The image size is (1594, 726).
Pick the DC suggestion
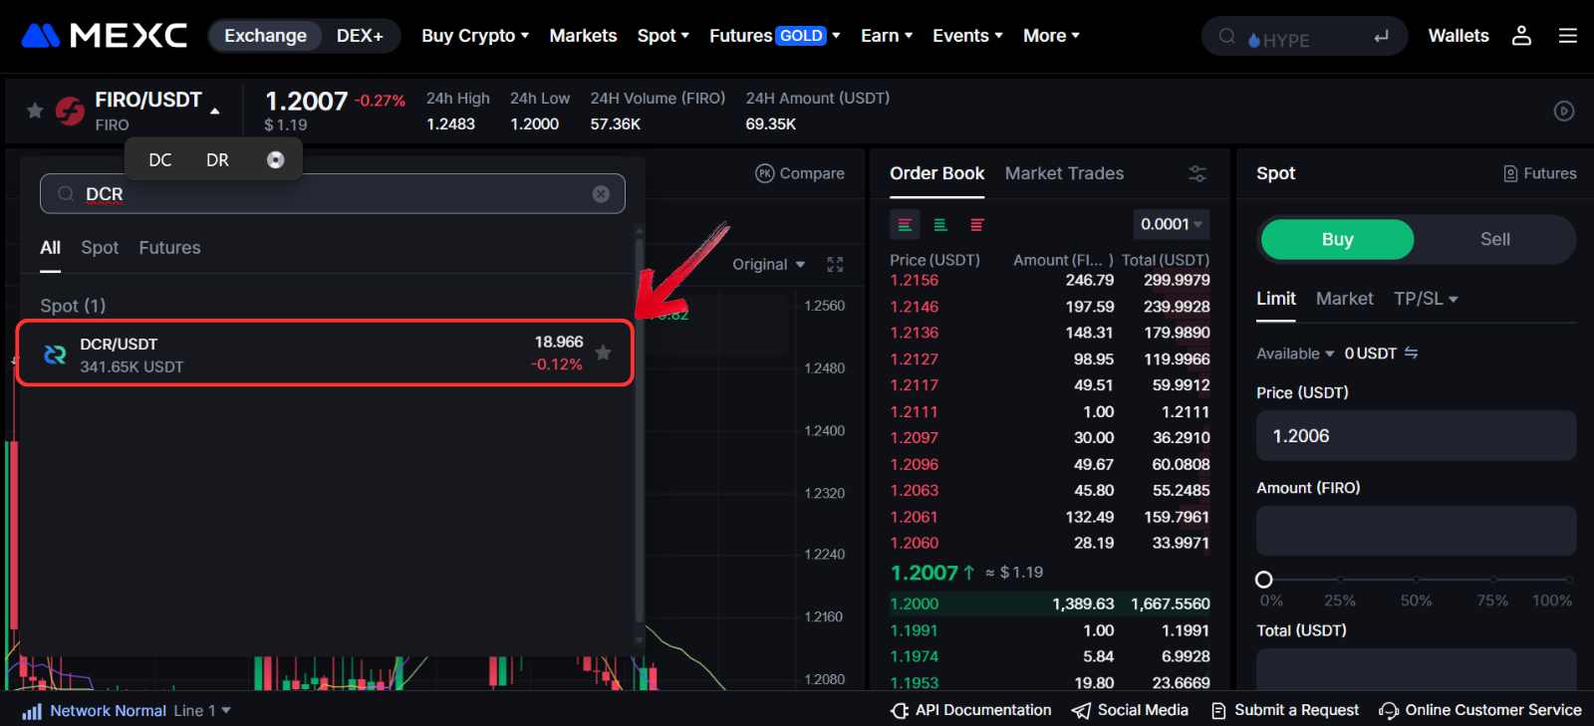coord(160,160)
